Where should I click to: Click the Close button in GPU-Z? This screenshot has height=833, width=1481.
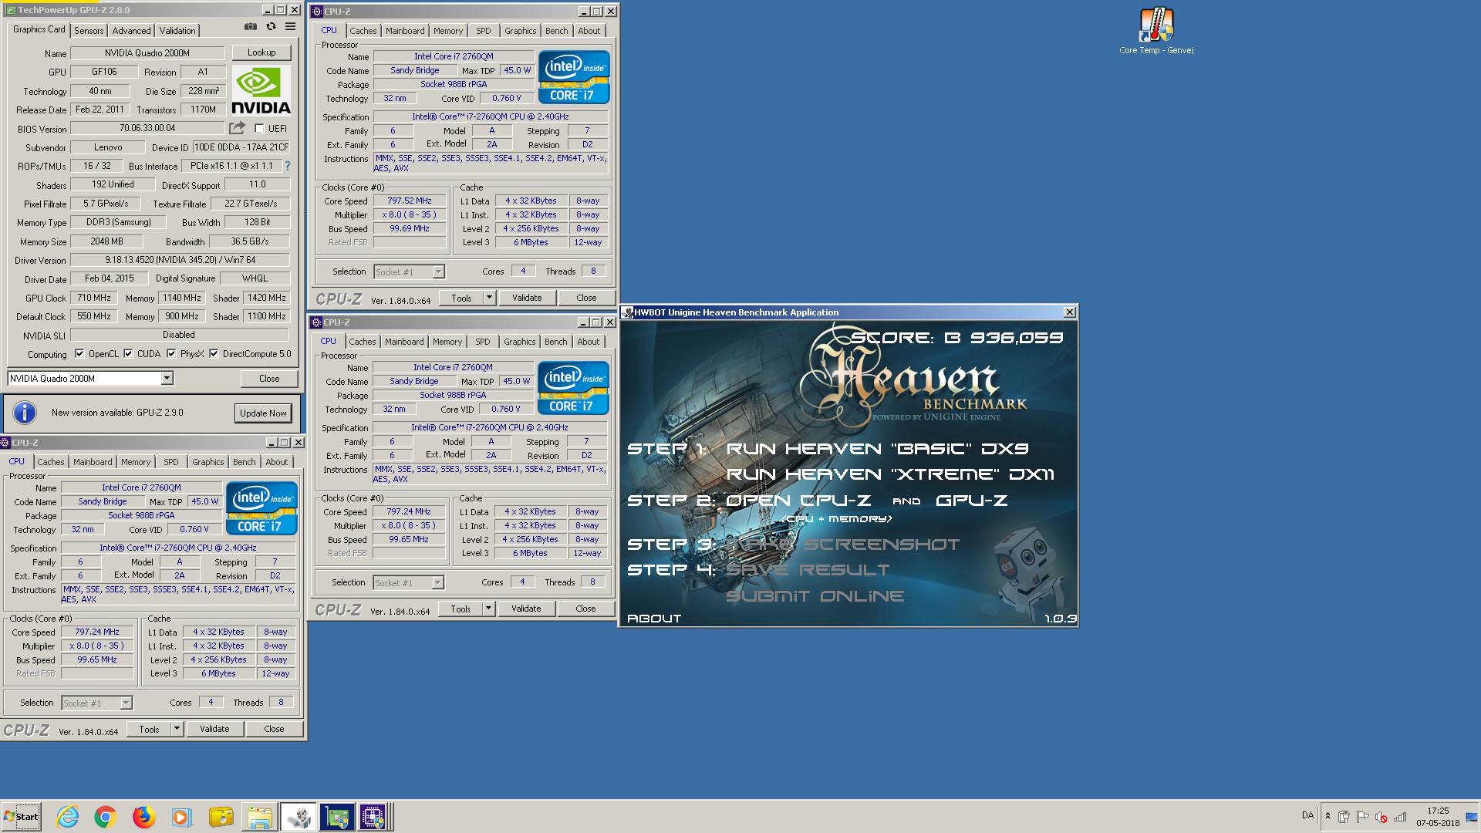[269, 379]
